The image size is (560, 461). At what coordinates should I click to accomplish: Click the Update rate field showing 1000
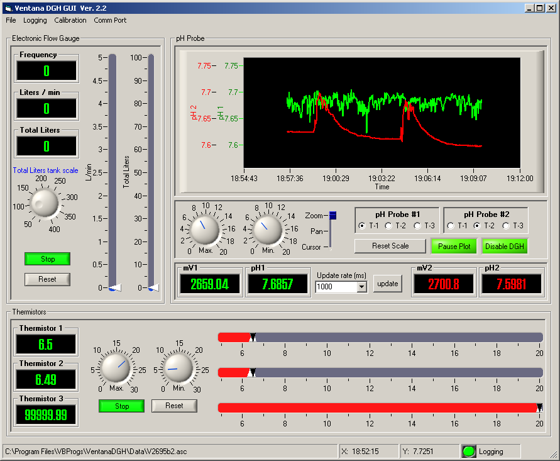(336, 287)
